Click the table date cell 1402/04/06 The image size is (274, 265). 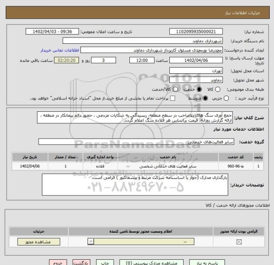point(30,166)
